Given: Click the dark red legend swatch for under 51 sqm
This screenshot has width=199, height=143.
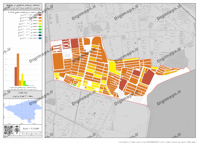Looking at the screenshot, I should tap(40, 15).
